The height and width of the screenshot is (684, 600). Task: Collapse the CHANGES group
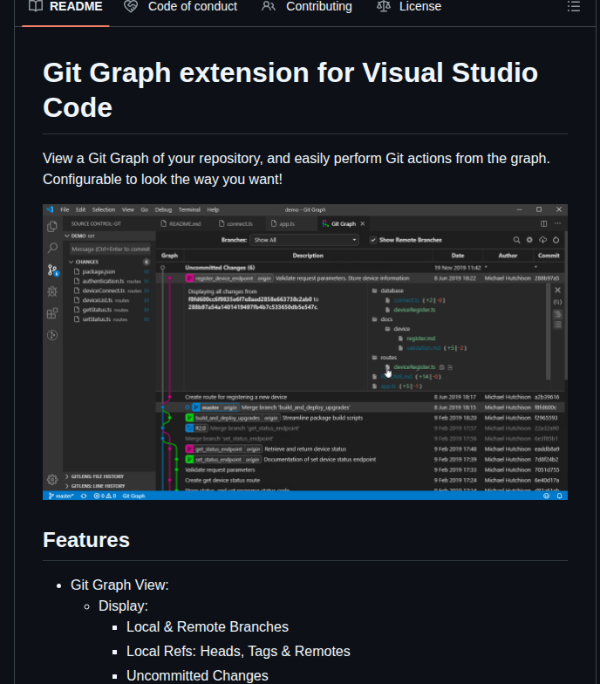coord(109,262)
